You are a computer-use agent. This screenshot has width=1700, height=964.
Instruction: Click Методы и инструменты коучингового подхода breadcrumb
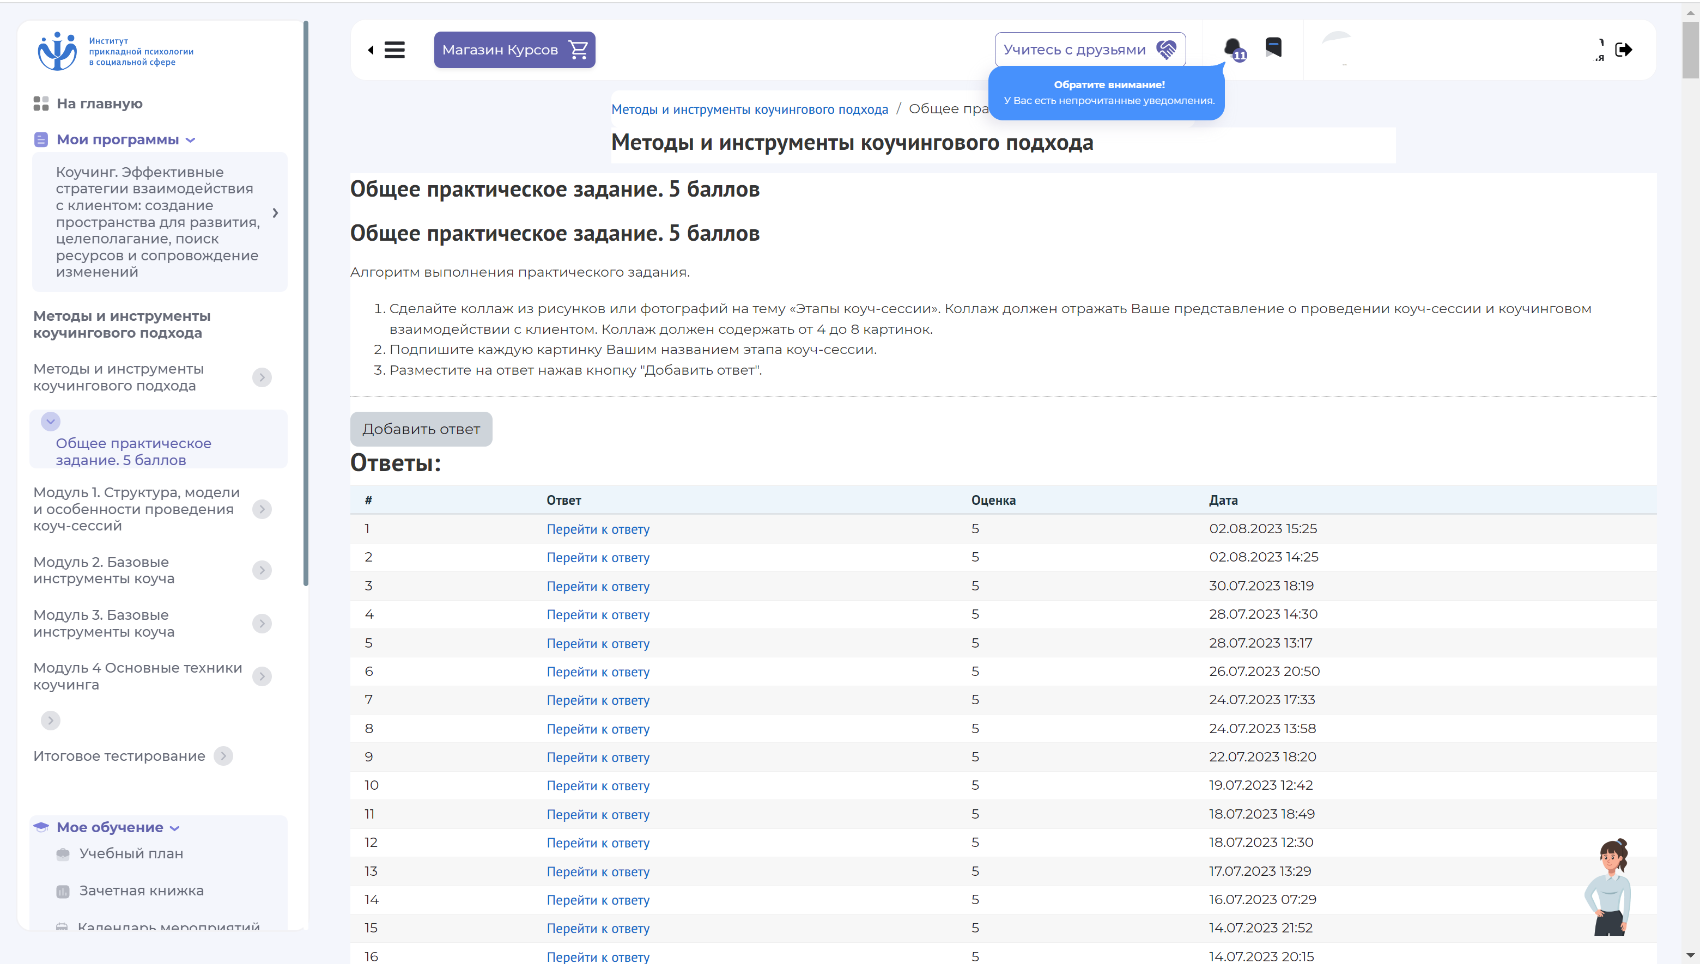click(x=749, y=108)
